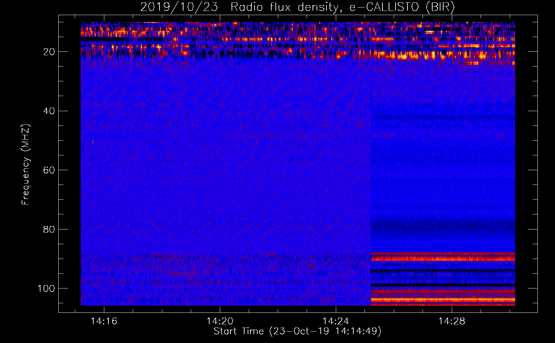The height and width of the screenshot is (343, 555).
Task: Click the Frequency (MHZ) vertical axis label
Action: click(26, 165)
